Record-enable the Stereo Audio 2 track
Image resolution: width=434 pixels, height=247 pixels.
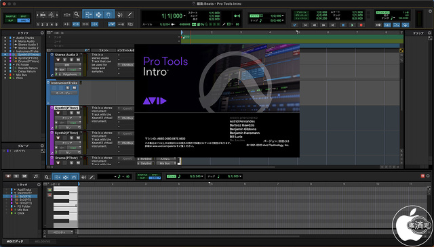coord(58,60)
